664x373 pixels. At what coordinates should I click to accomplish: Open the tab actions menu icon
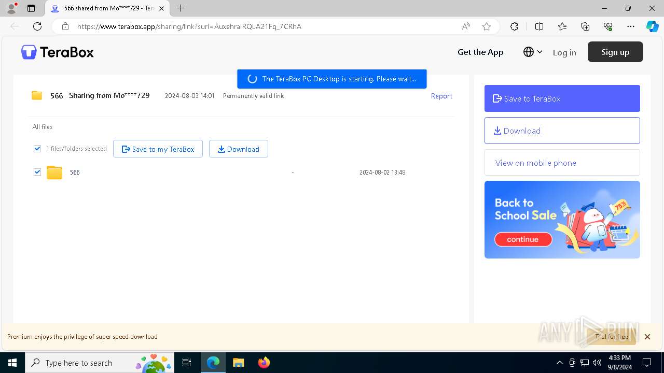coord(31,8)
